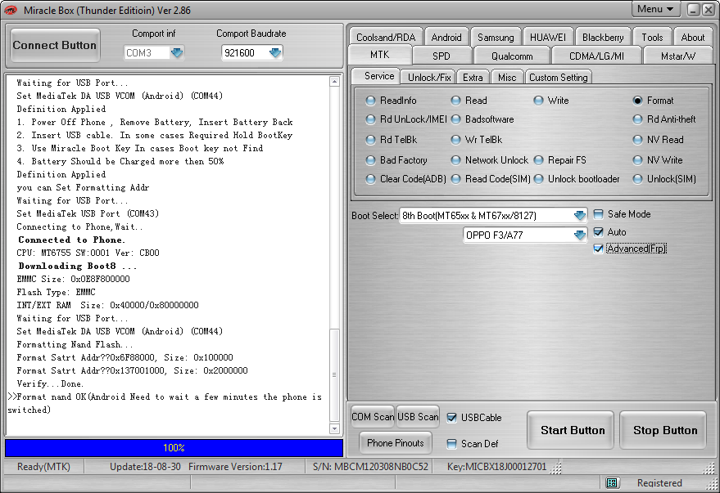Image resolution: width=720 pixels, height=493 pixels.
Task: Switch to the Qualcomm tab
Action: 512,56
